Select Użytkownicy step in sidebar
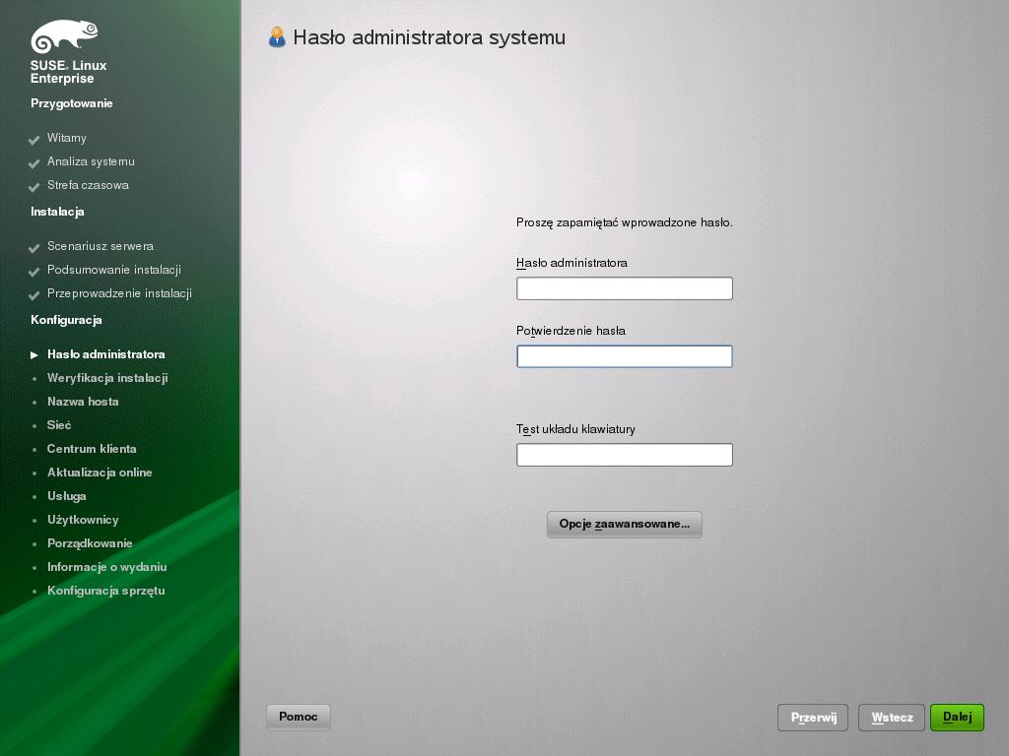1009x756 pixels. point(83,520)
